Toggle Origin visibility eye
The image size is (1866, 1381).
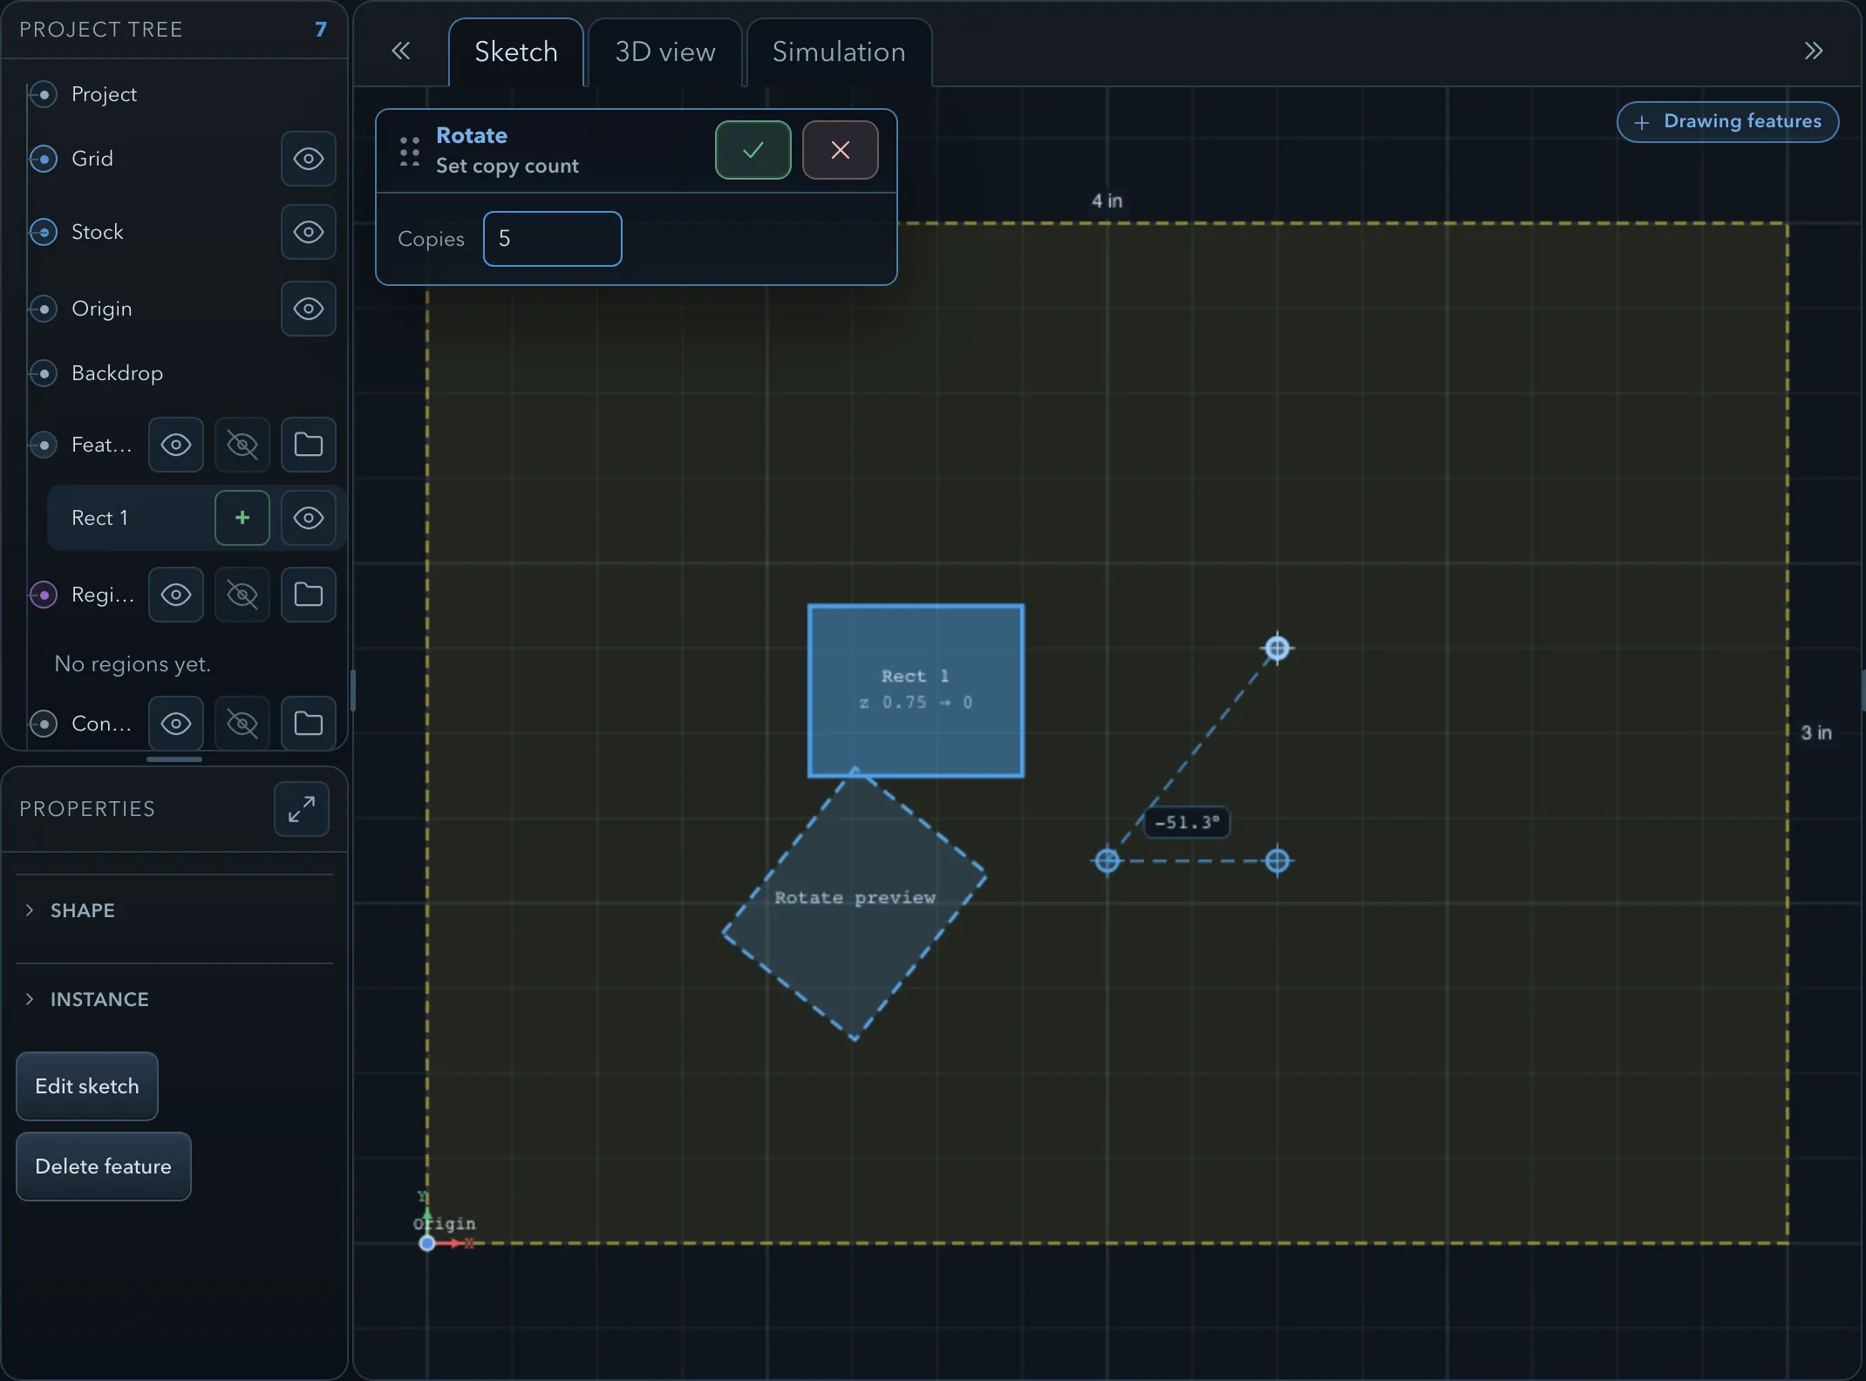coord(309,309)
